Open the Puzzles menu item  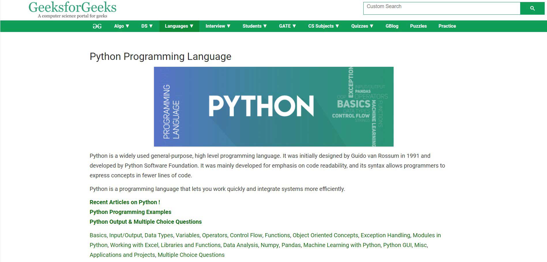pos(418,26)
